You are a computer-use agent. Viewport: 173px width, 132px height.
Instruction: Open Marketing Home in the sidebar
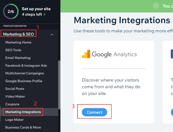click(x=18, y=42)
